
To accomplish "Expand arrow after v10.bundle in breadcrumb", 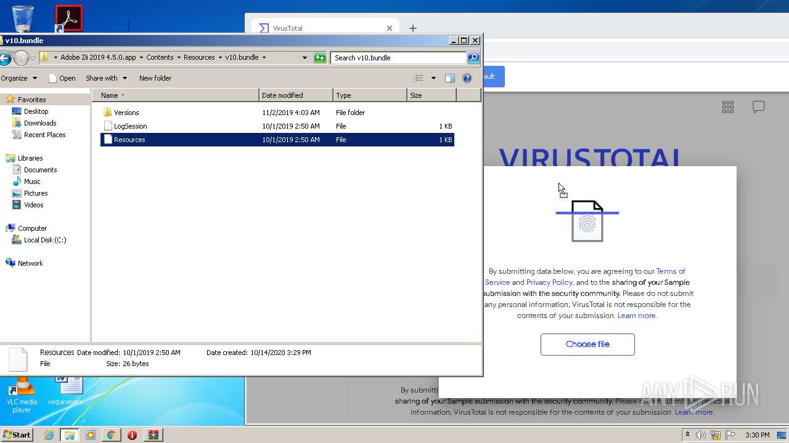I will [x=264, y=58].
